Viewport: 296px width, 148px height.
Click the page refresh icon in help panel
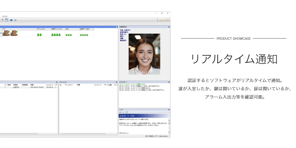coord(127,112)
